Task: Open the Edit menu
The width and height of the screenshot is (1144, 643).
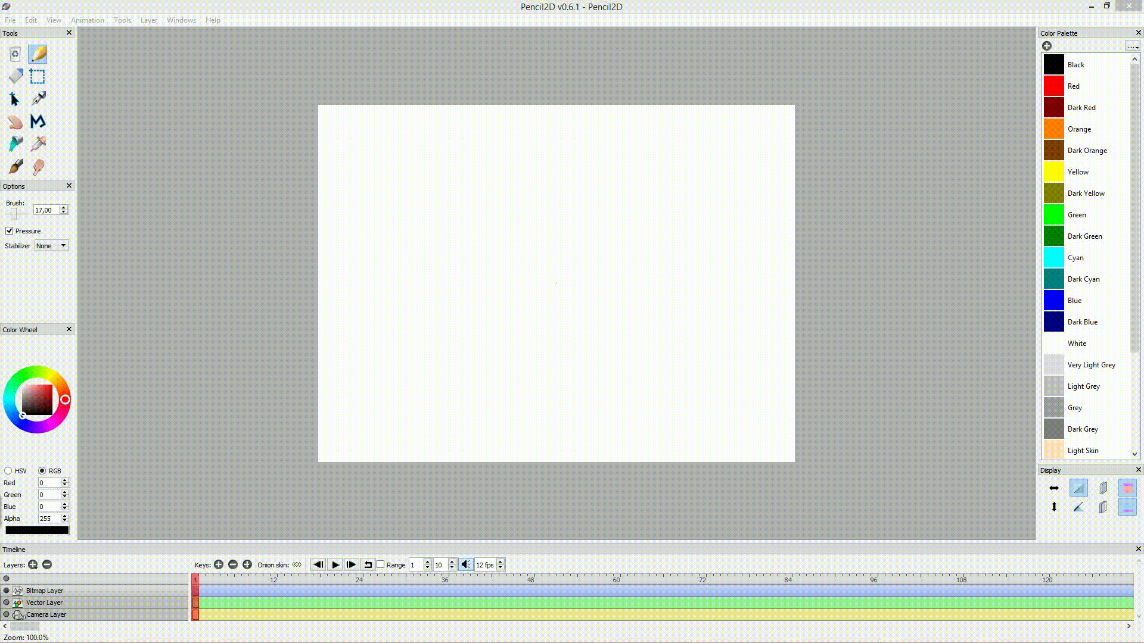Action: [31, 20]
